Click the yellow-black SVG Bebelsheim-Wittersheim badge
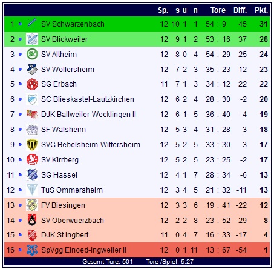 tap(32, 145)
